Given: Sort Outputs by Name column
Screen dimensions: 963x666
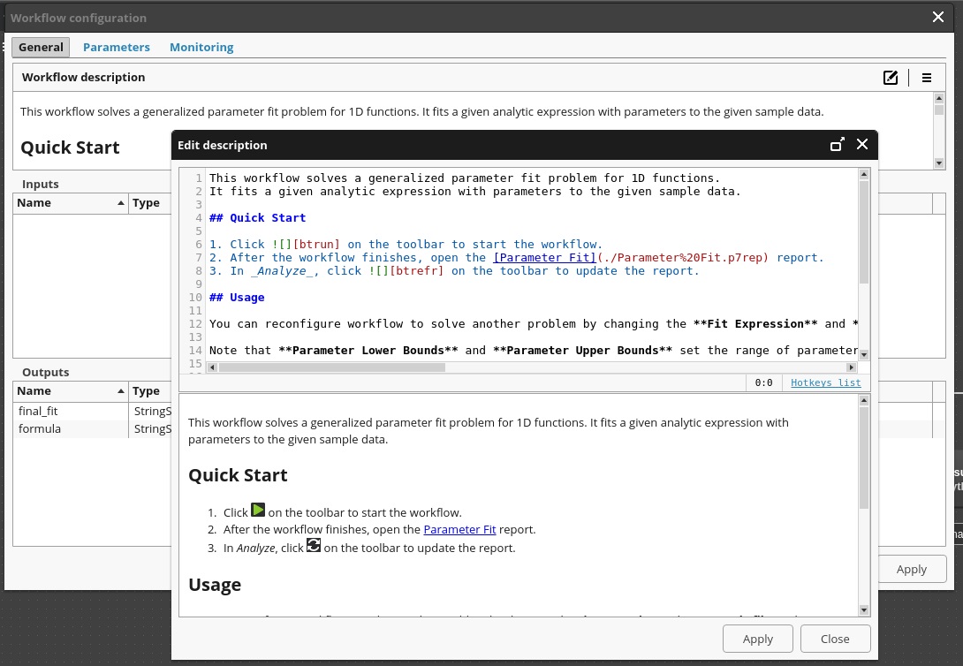Looking at the screenshot, I should pos(71,391).
